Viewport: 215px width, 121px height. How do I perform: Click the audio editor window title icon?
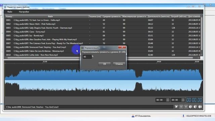(x=5, y=7)
